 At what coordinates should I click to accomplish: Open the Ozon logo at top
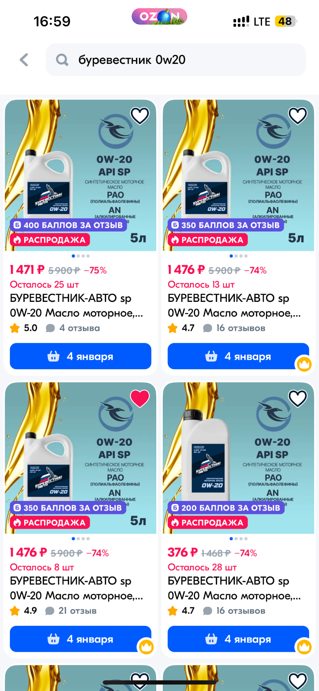click(159, 16)
